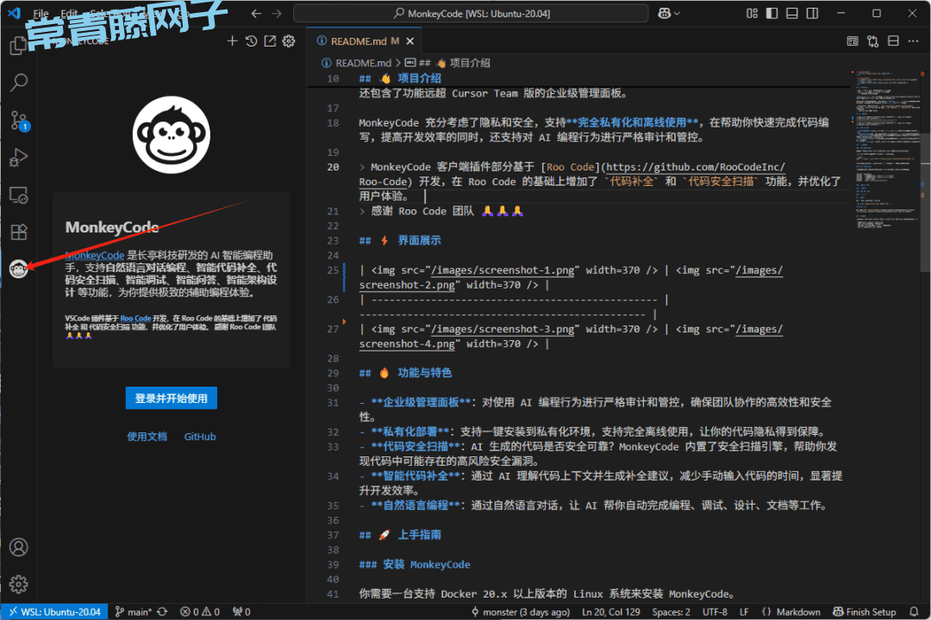Image resolution: width=931 pixels, height=620 pixels.
Task: Follow the Roo Code link in the sidebar
Action: click(x=135, y=319)
